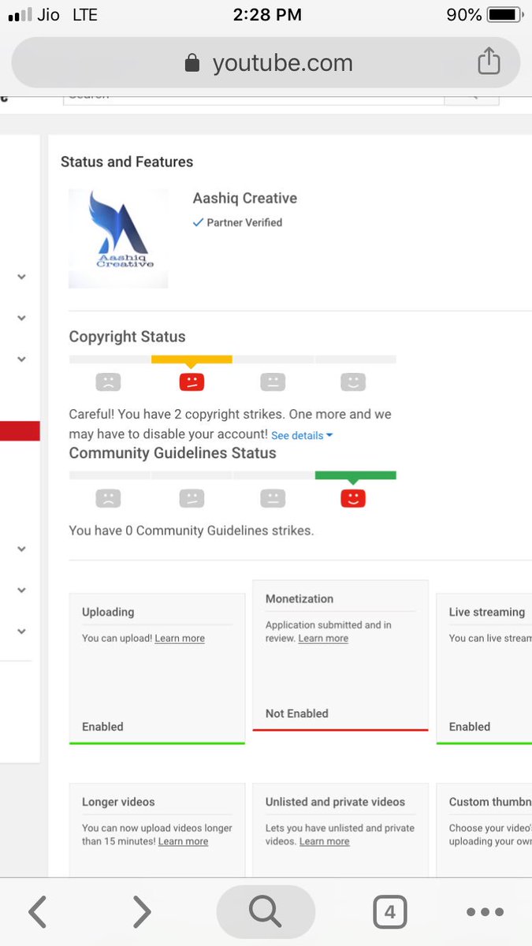Expand the topmost sidebar chevron

coord(22,277)
